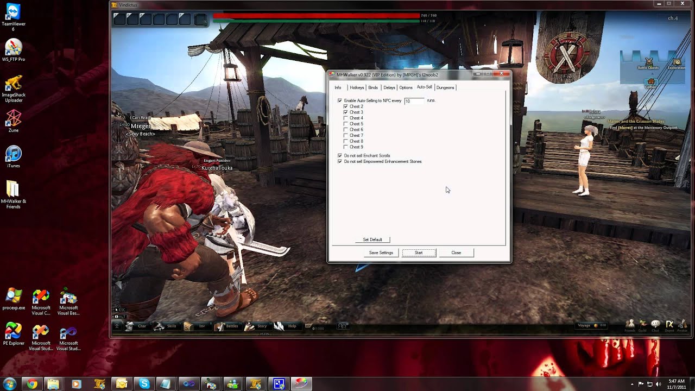695x391 pixels.
Task: Uncheck the Chest 3 checkbox
Action: 346,112
